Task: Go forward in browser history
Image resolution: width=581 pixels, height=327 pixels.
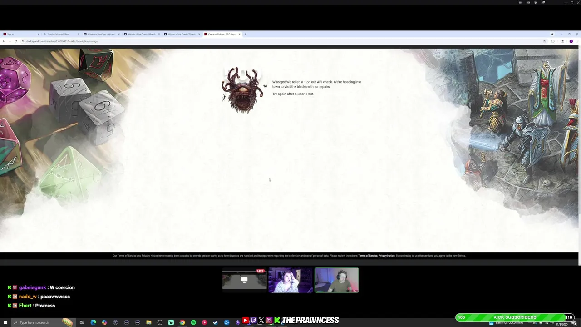Action: point(10,41)
